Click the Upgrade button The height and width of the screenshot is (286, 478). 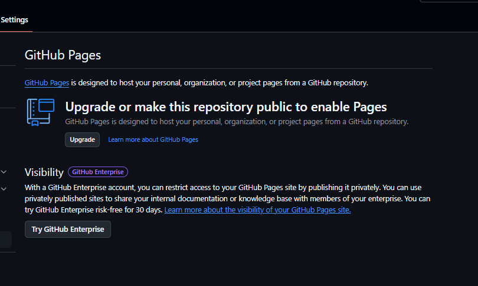(82, 140)
